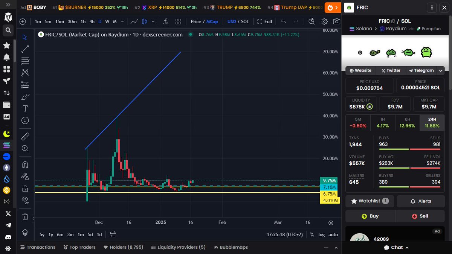
Task: Open the watchlist star in left sidebar
Action: [6, 45]
